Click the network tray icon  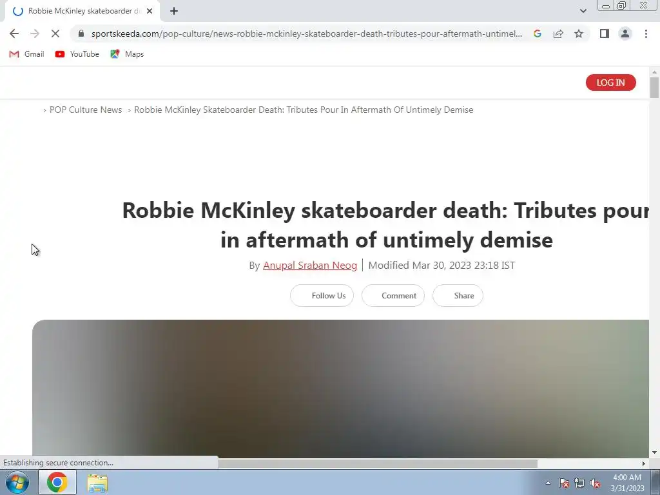579,483
